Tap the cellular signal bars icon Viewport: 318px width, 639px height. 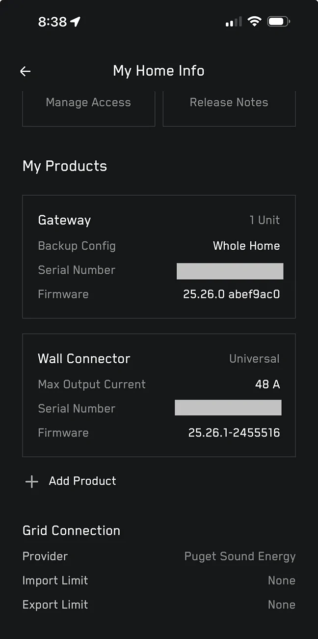234,22
